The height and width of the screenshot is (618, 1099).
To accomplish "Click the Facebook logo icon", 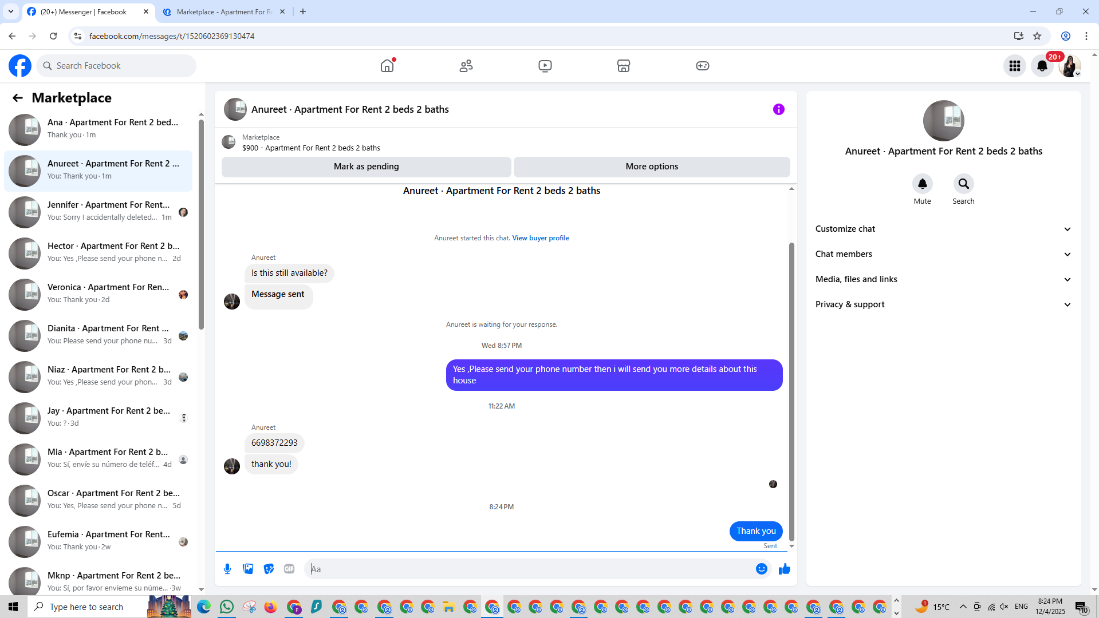I will tap(20, 66).
